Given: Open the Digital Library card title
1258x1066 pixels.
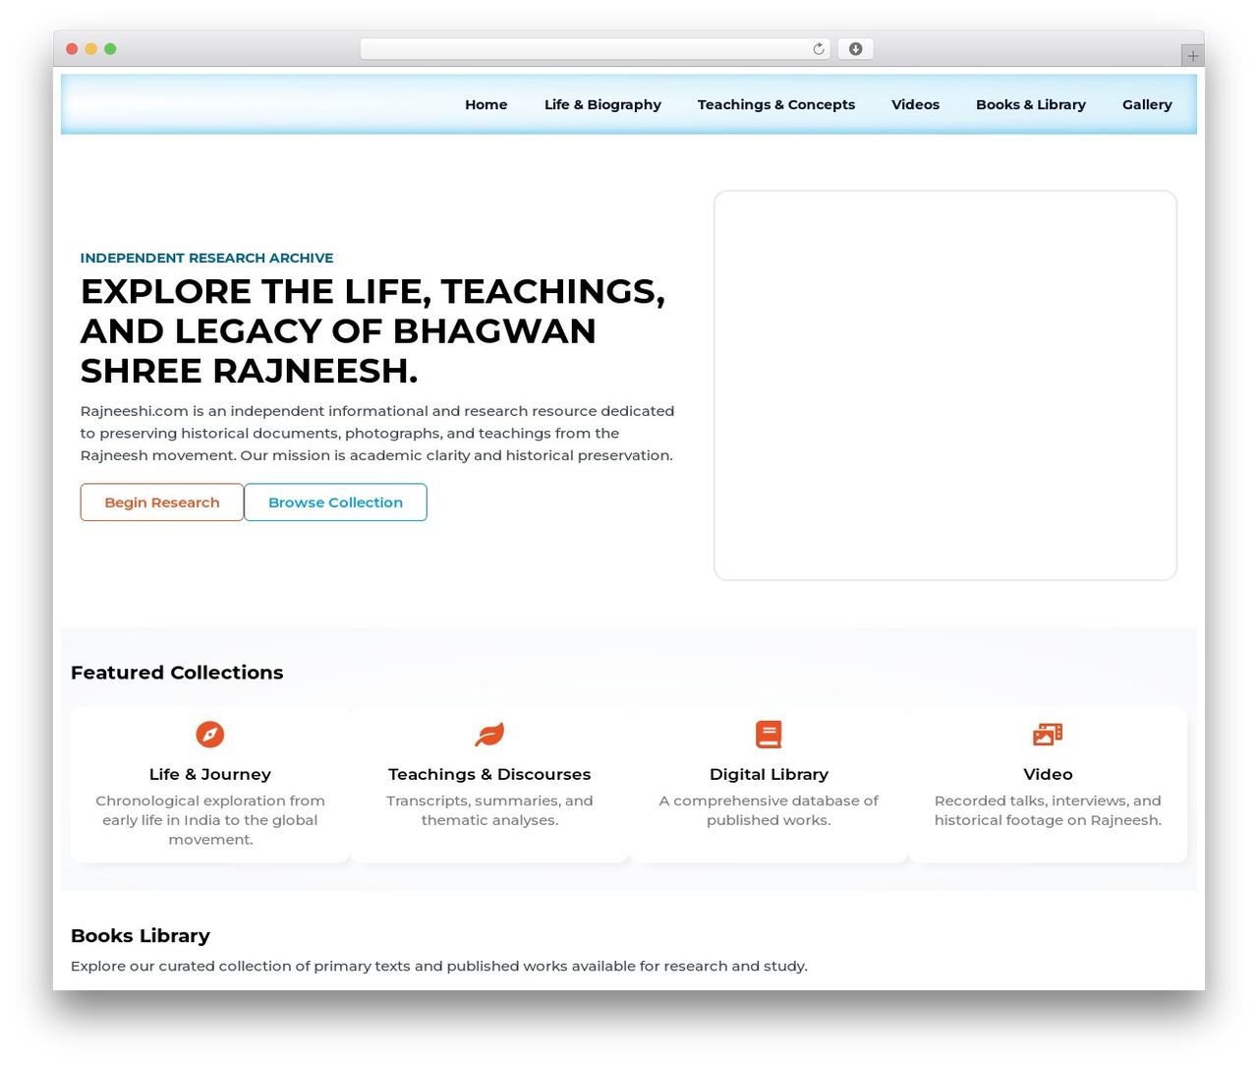Looking at the screenshot, I should coord(769,775).
